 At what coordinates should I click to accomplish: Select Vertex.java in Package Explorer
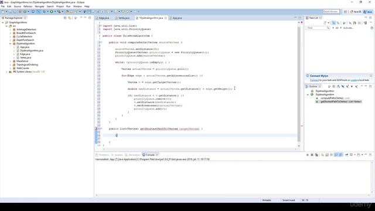pyautogui.click(x=26, y=57)
